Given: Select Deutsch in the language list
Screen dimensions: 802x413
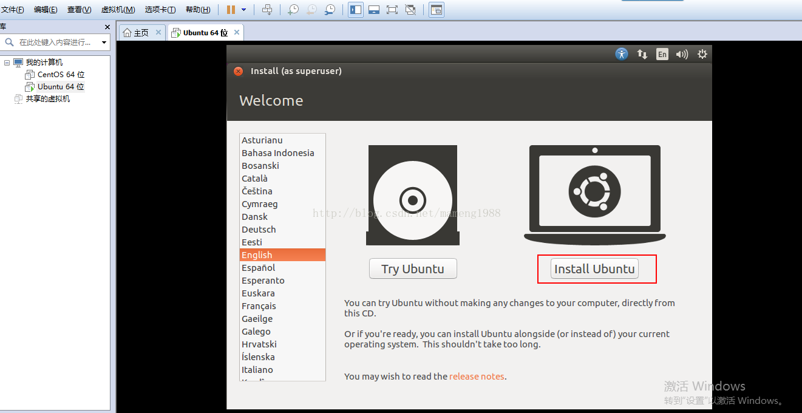Looking at the screenshot, I should (283, 230).
